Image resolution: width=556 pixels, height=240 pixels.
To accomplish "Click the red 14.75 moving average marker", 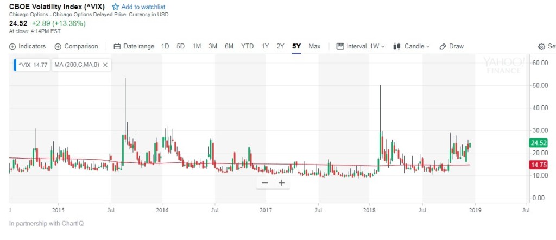I will tap(538, 165).
